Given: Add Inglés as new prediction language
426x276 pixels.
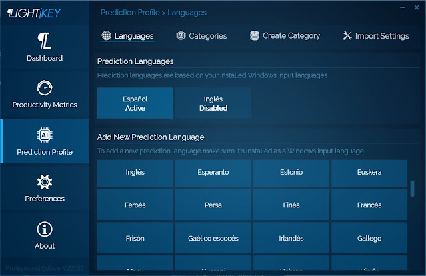Looking at the screenshot, I should click(135, 173).
